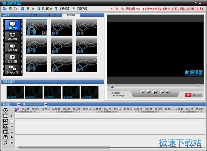Click the scrollbar right arrow
The width and height of the screenshot is (207, 151).
pos(204,147)
